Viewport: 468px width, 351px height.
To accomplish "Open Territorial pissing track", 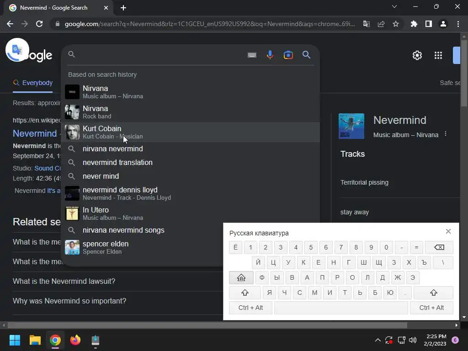I will point(364,182).
